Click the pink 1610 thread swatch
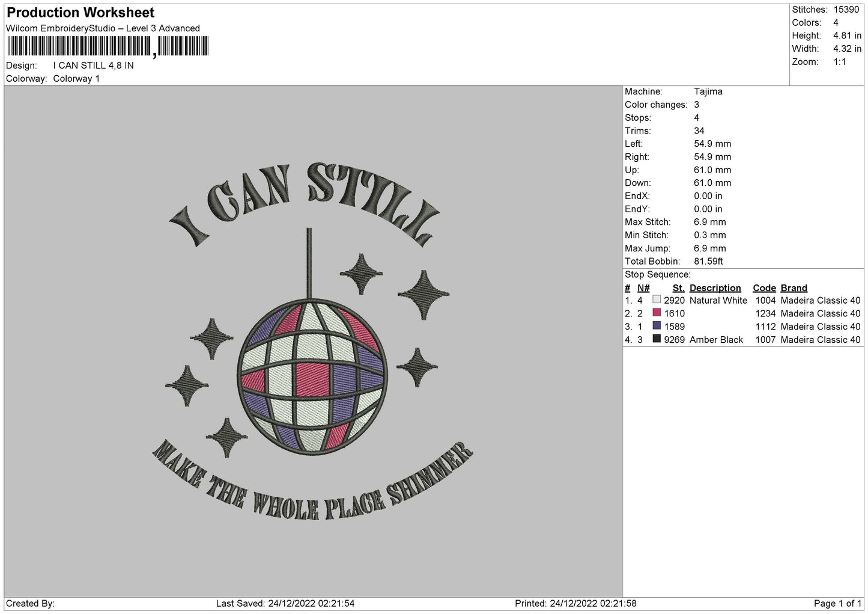Screen dimensions: 868x614 (x=657, y=313)
